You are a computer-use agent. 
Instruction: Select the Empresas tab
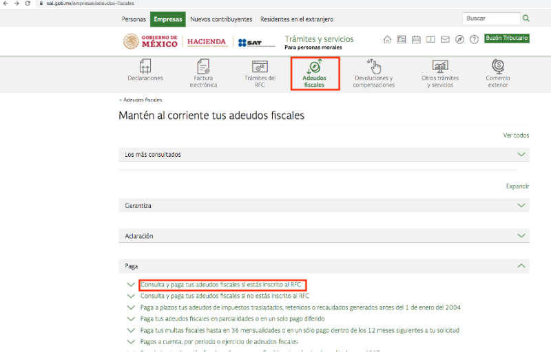coord(167,19)
